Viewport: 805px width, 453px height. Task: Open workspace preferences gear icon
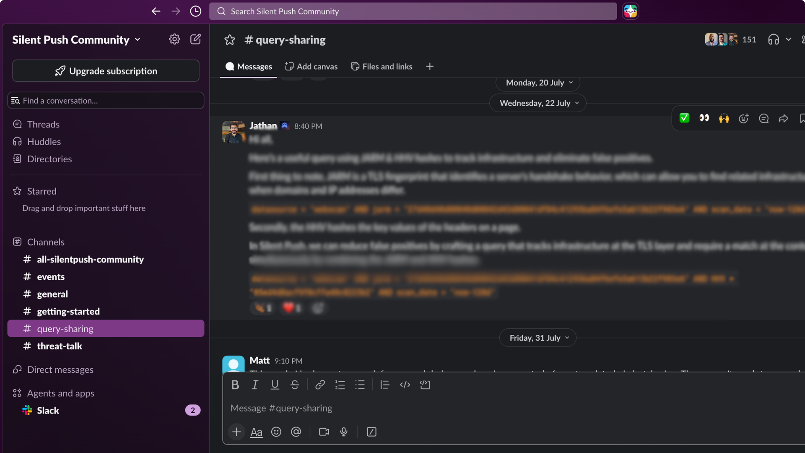click(174, 39)
